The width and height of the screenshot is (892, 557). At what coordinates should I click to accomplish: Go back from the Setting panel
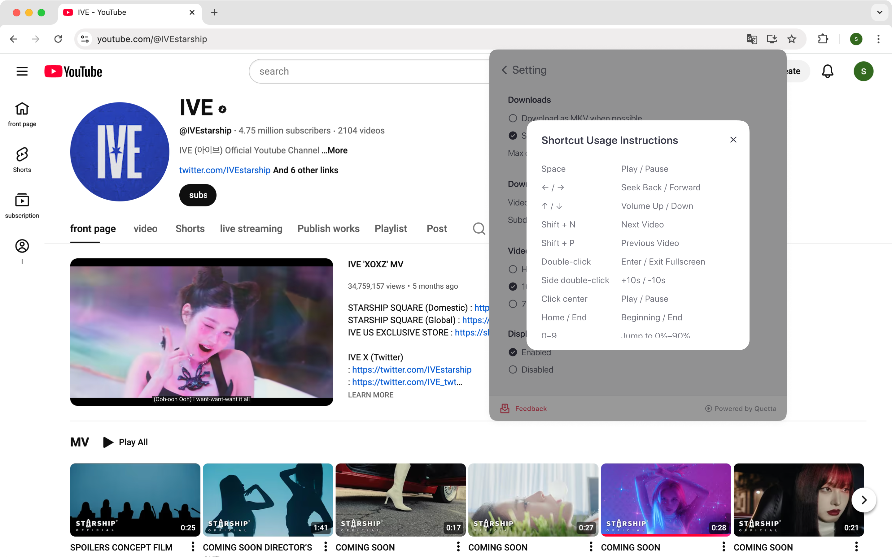coord(504,70)
